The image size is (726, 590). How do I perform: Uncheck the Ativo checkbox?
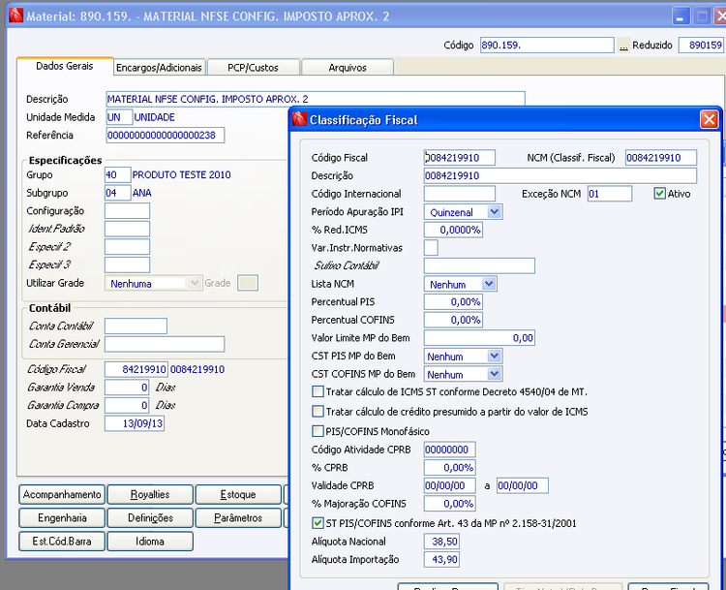660,194
